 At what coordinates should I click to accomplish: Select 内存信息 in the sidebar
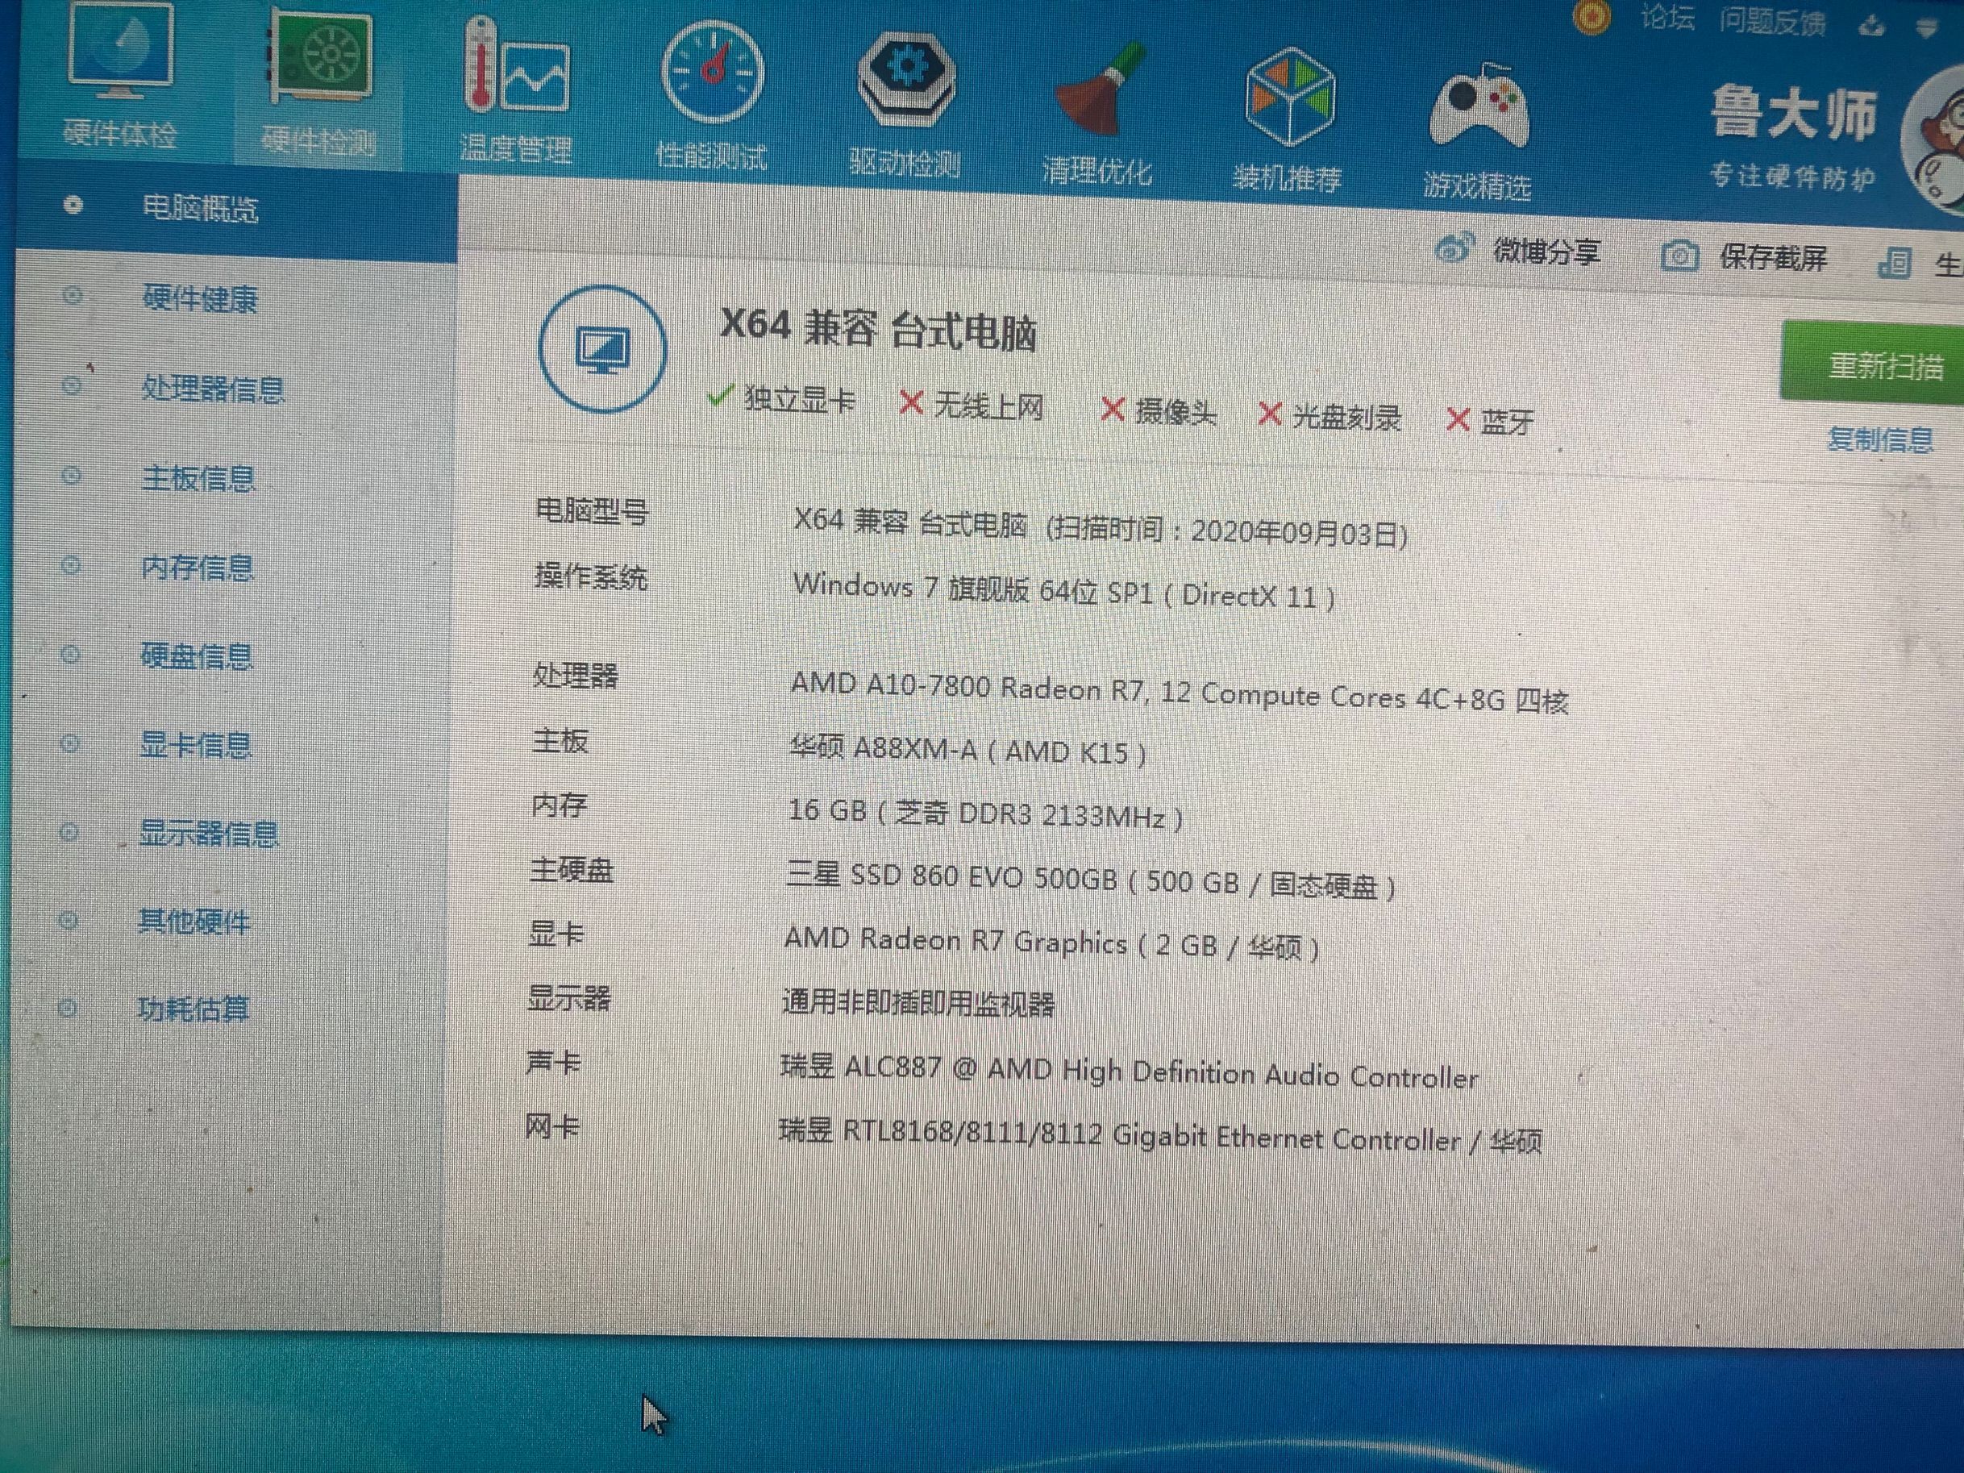[197, 568]
